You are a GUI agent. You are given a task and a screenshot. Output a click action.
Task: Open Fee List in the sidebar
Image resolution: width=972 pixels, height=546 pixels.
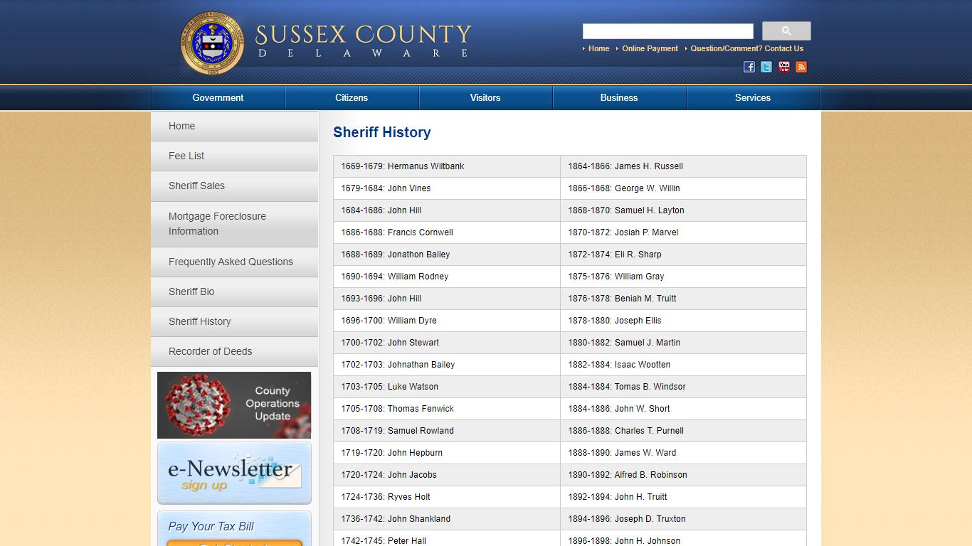click(234, 156)
